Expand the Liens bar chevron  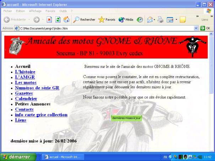pos(211,16)
